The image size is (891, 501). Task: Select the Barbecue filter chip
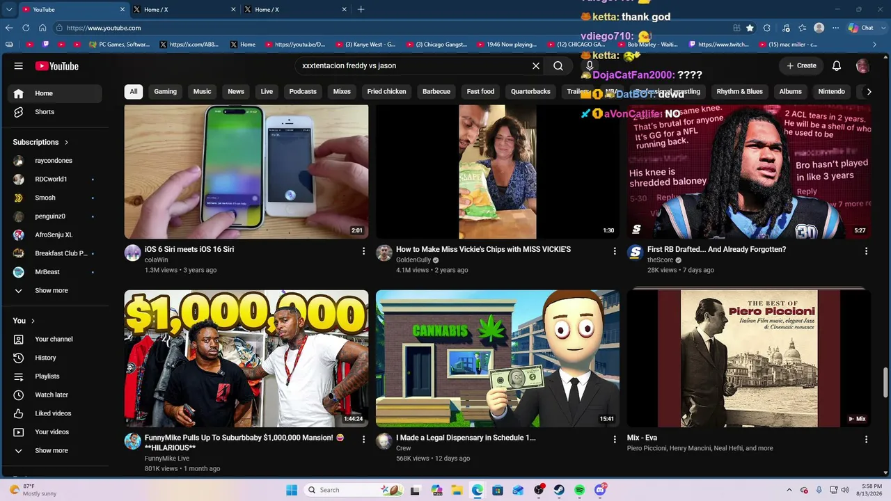pos(436,92)
